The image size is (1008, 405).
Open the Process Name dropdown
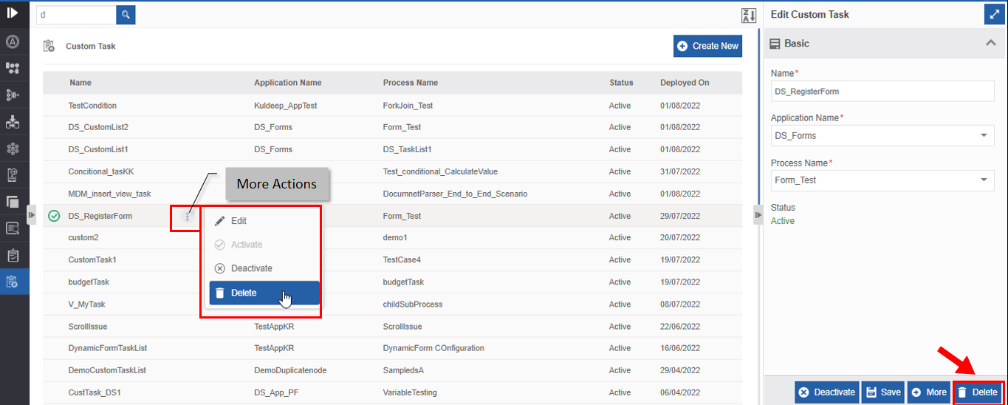click(882, 180)
